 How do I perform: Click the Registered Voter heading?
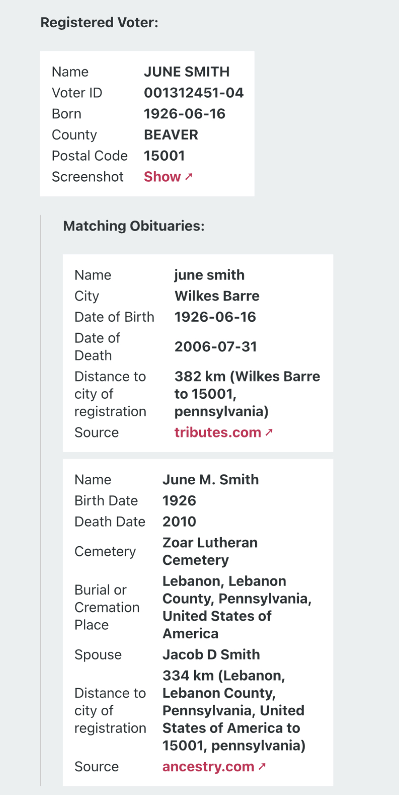click(99, 22)
